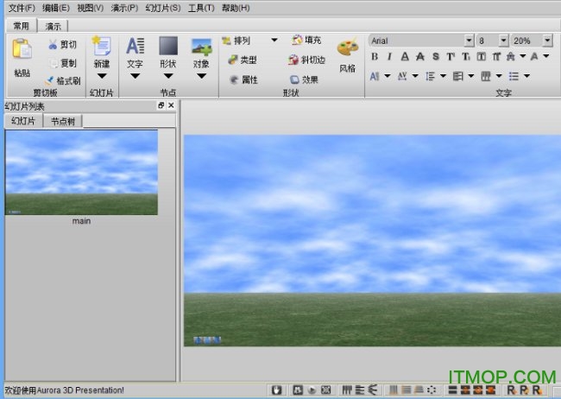Open the File (文件) menu
The image size is (561, 399).
(22, 8)
